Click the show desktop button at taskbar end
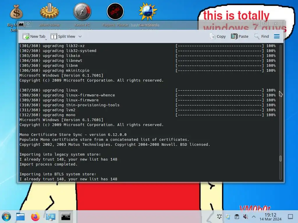Screen dimensions: 298x223 click(x=290, y=217)
